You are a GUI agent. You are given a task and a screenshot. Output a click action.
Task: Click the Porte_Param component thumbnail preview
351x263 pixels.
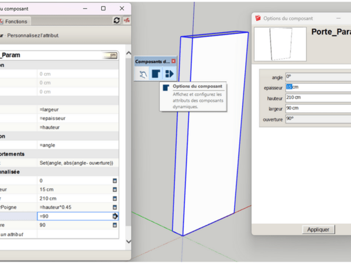click(280, 44)
